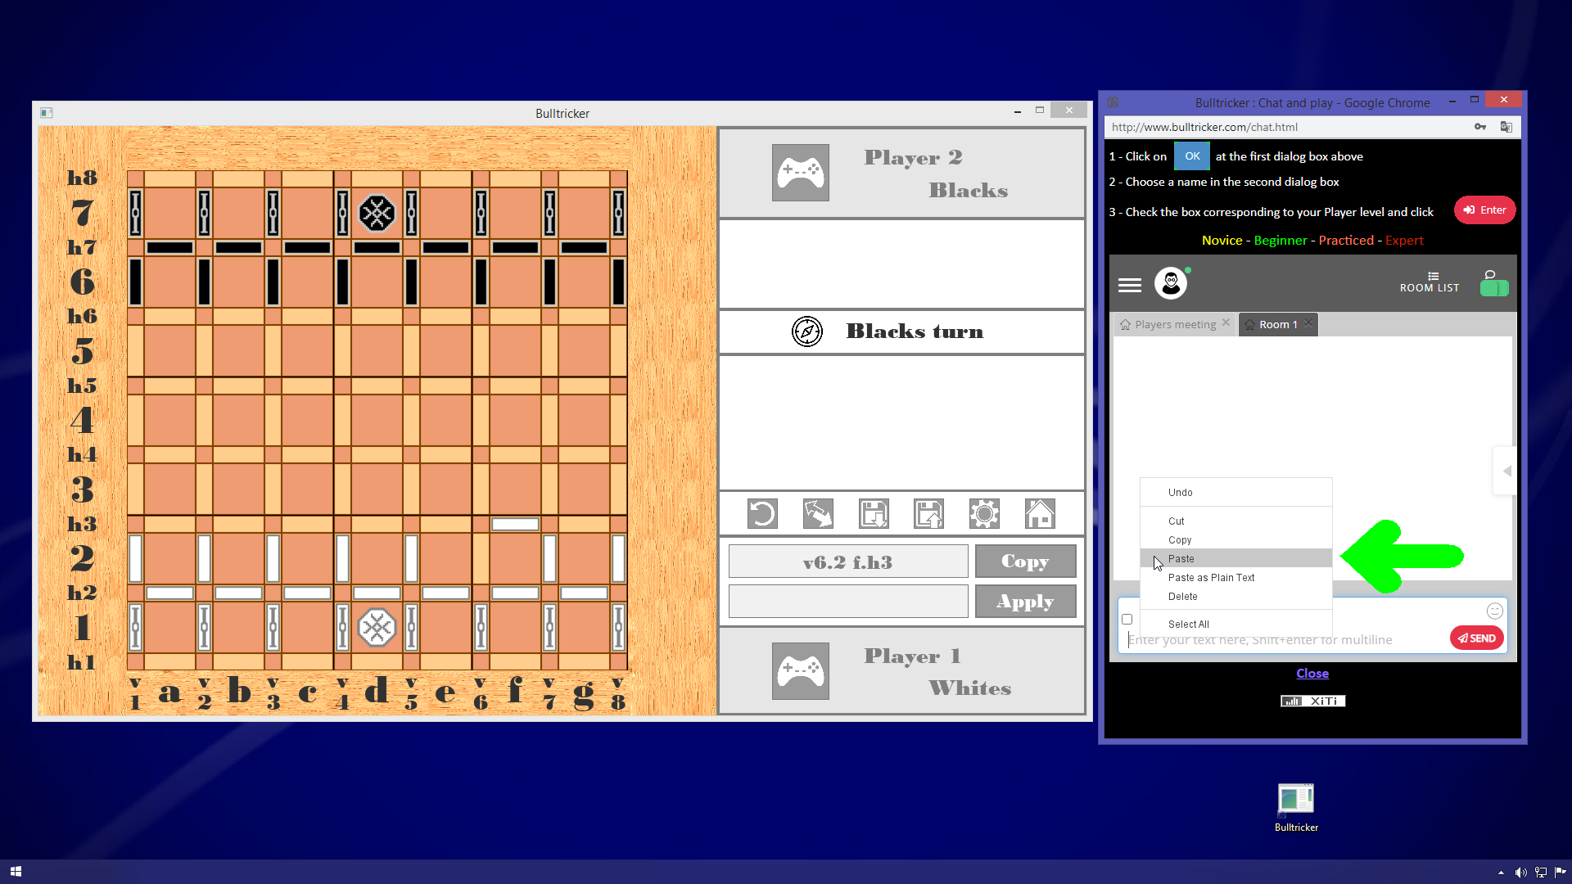This screenshot has height=884, width=1572.
Task: Open the Room List
Action: [1430, 282]
